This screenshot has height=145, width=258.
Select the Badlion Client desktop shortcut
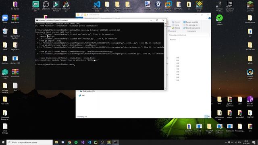pyautogui.click(x=250, y=74)
